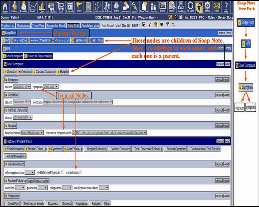Open the medication side effects dropdown
259x207 pixels.
[104, 188]
